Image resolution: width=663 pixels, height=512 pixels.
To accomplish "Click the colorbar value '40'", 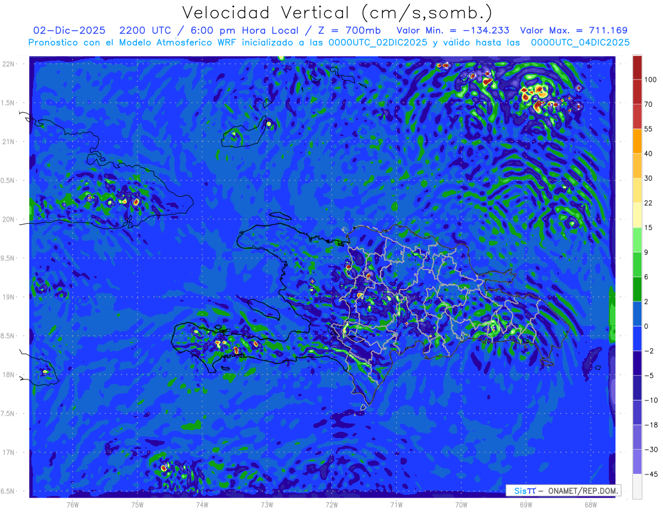I will pos(649,154).
